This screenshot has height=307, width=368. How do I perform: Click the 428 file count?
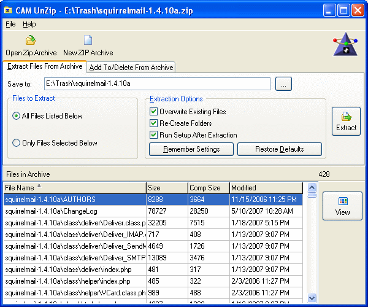click(324, 174)
